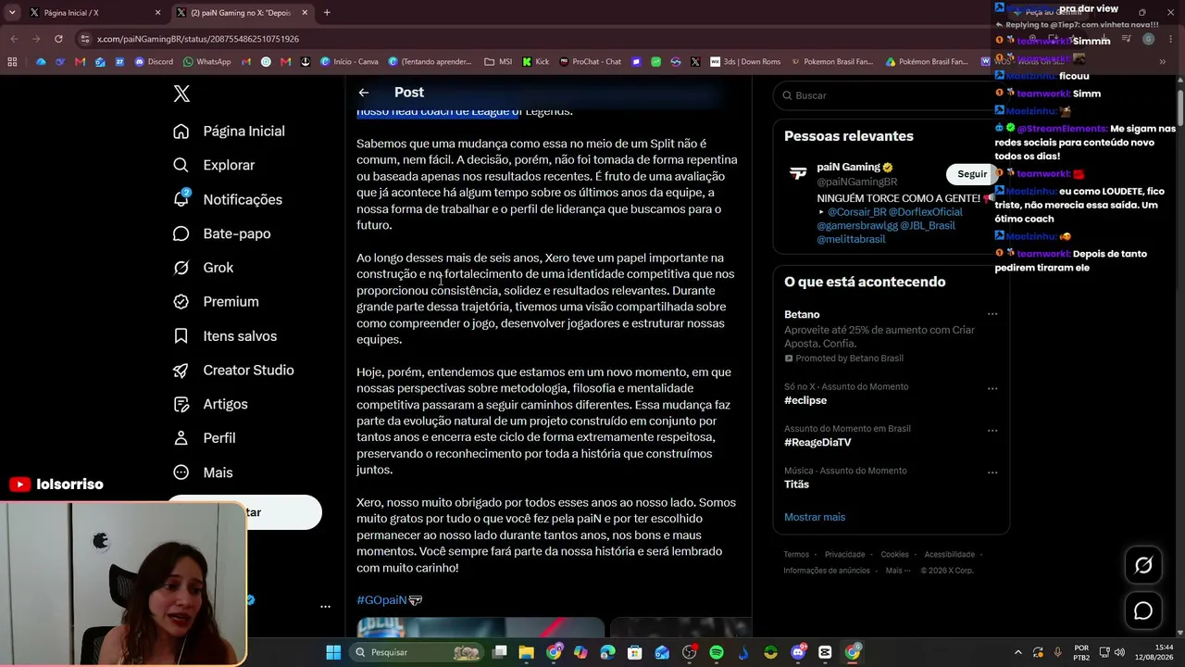Open more options for the Betano trend
This screenshot has height=667, width=1185.
pyautogui.click(x=992, y=314)
